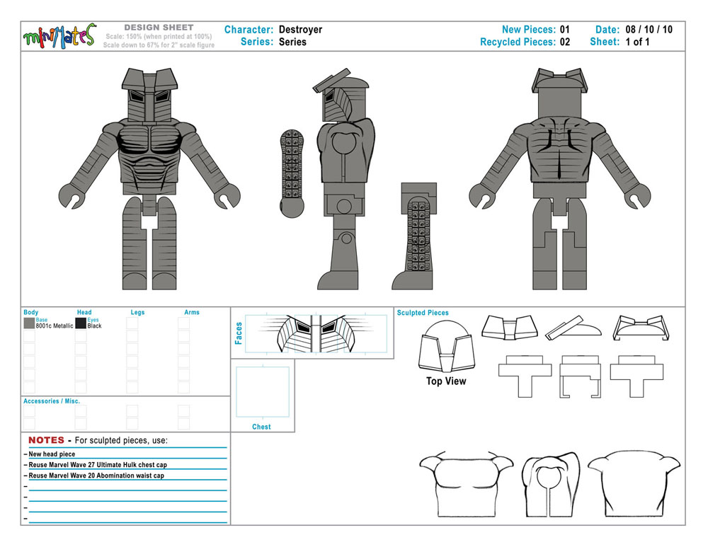
Task: Click the "New head piece" note
Action: point(52,454)
